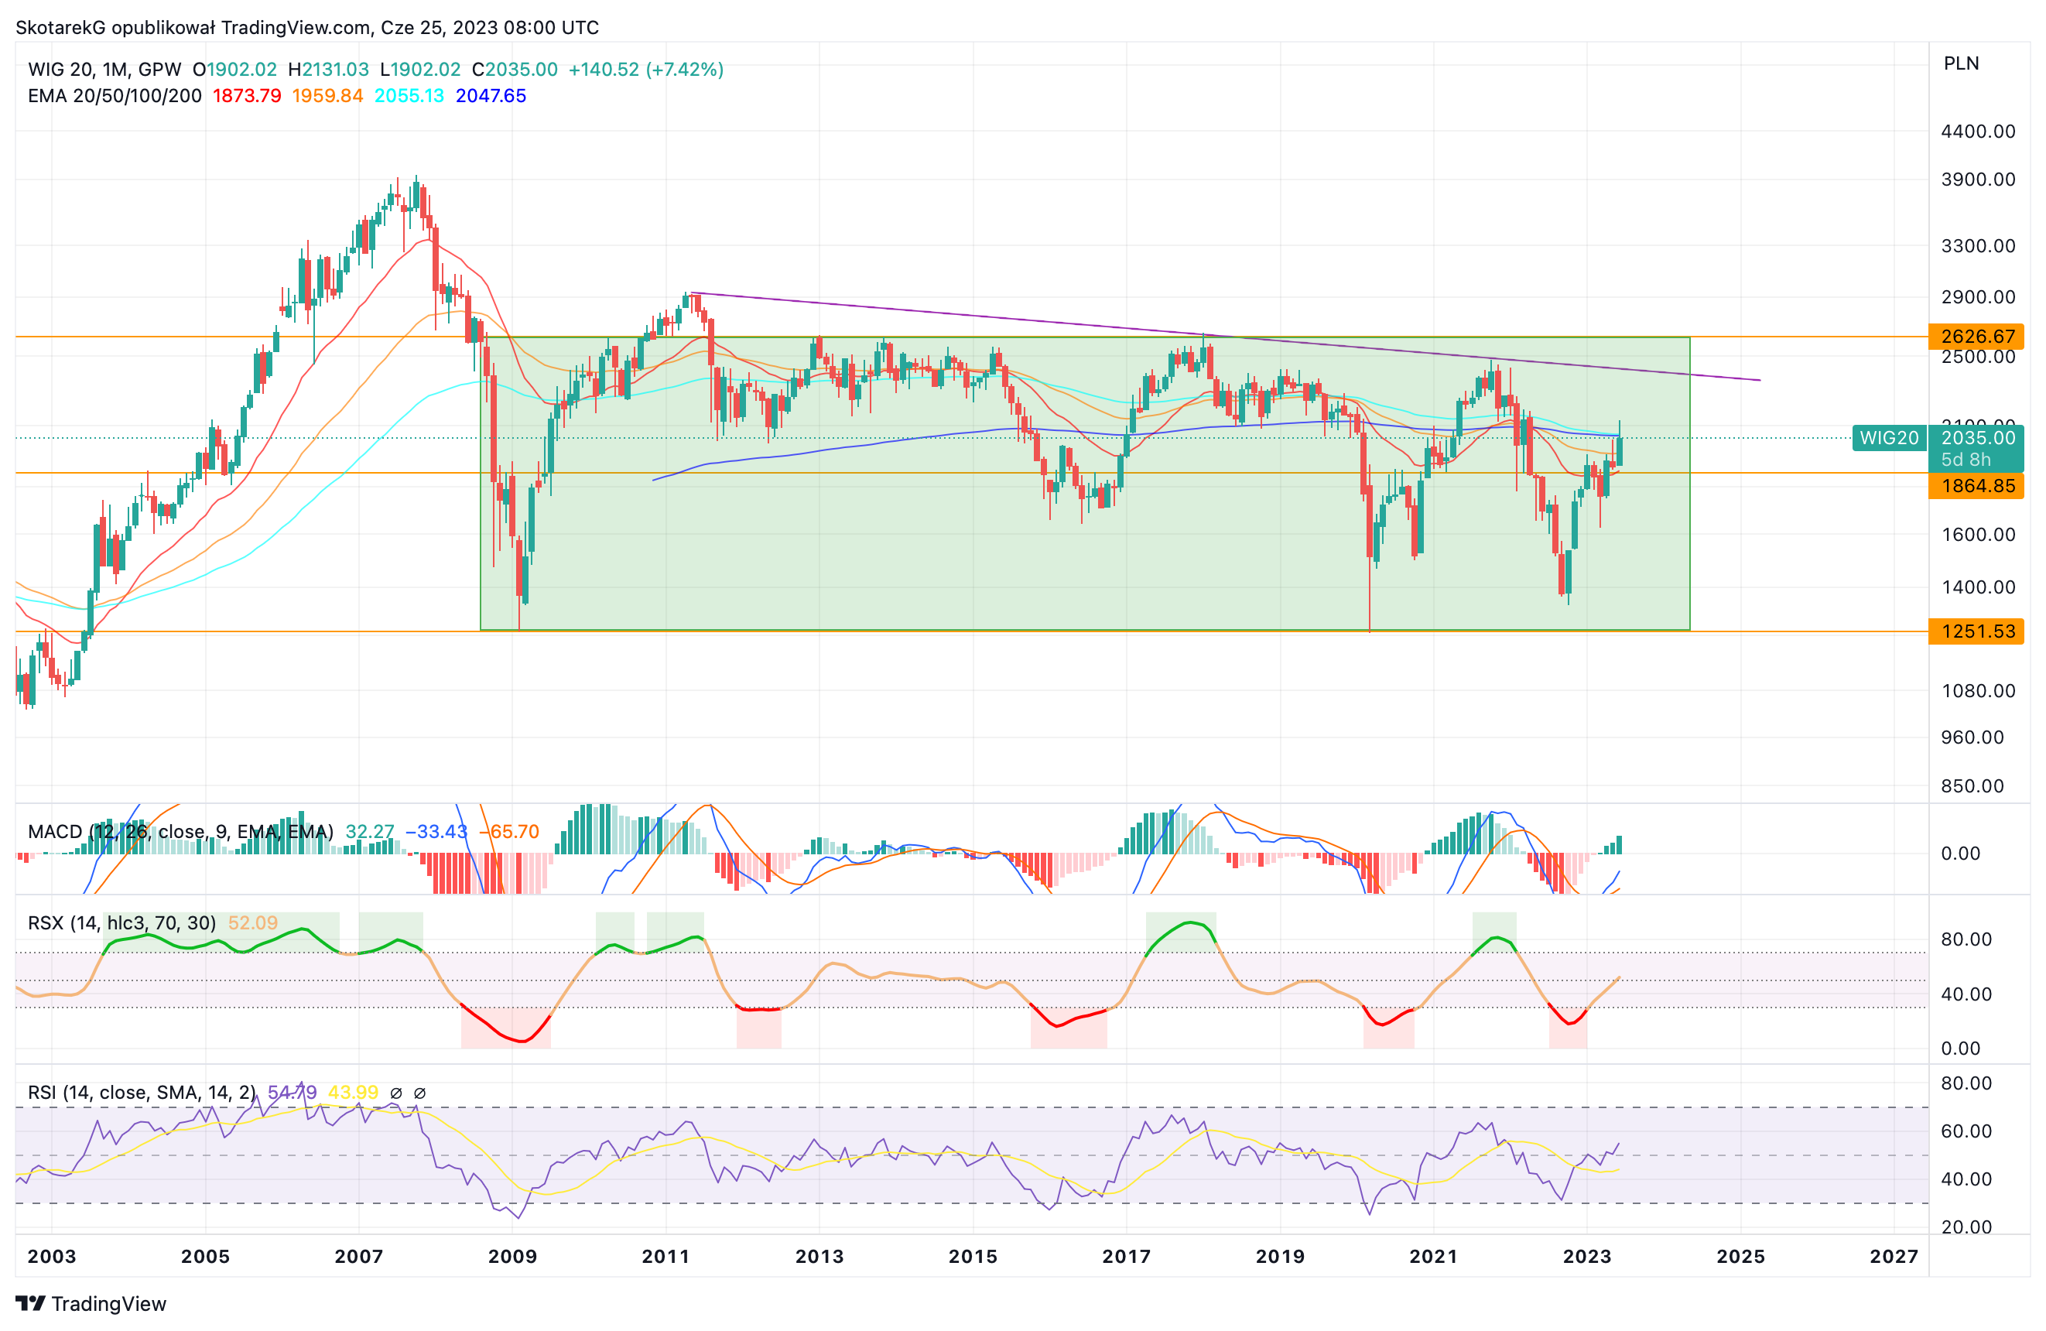
Task: Click the RSX (14, hlc3, 70, 30) label
Action: coord(122,922)
